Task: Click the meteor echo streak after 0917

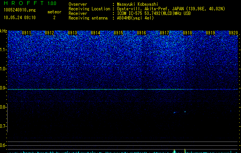Action: tap(174, 112)
